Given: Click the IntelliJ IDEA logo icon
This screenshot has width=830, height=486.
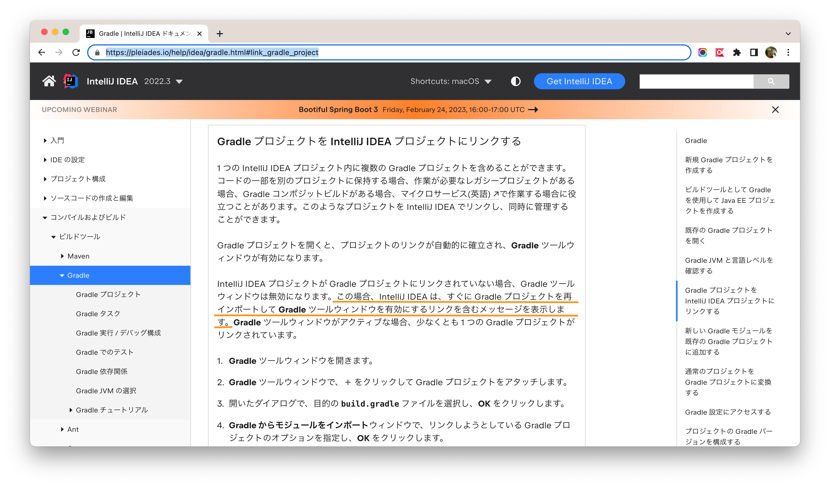Looking at the screenshot, I should tap(71, 81).
